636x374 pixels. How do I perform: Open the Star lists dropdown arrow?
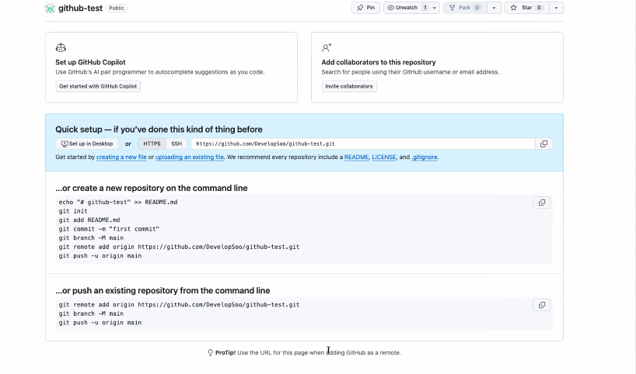556,8
